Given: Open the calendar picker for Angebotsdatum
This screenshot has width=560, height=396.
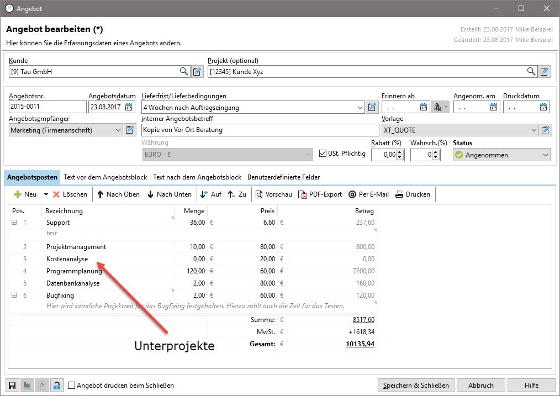Looking at the screenshot, I should 129,107.
